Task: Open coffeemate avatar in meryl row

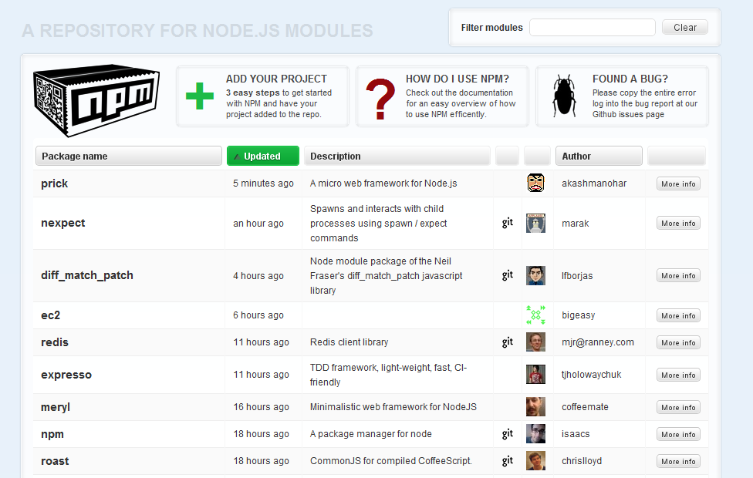Action: pyautogui.click(x=535, y=407)
